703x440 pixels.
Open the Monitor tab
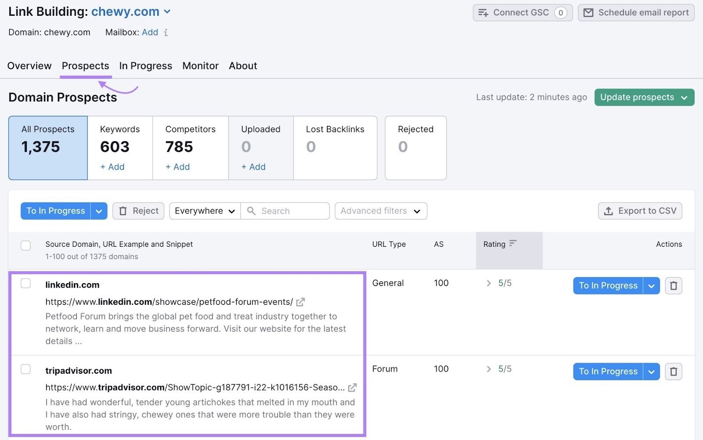click(200, 66)
